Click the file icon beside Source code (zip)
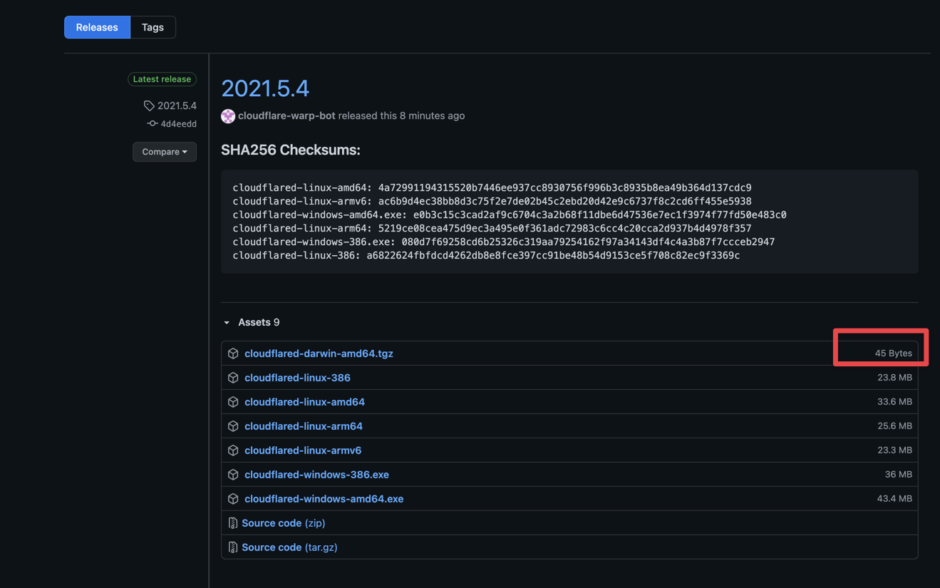 pyautogui.click(x=232, y=522)
